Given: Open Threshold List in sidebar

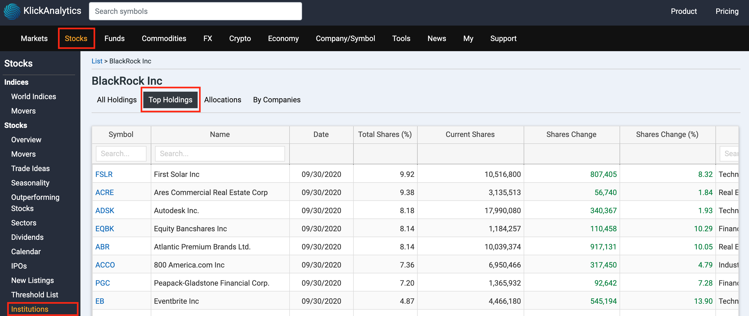Looking at the screenshot, I should tap(35, 295).
